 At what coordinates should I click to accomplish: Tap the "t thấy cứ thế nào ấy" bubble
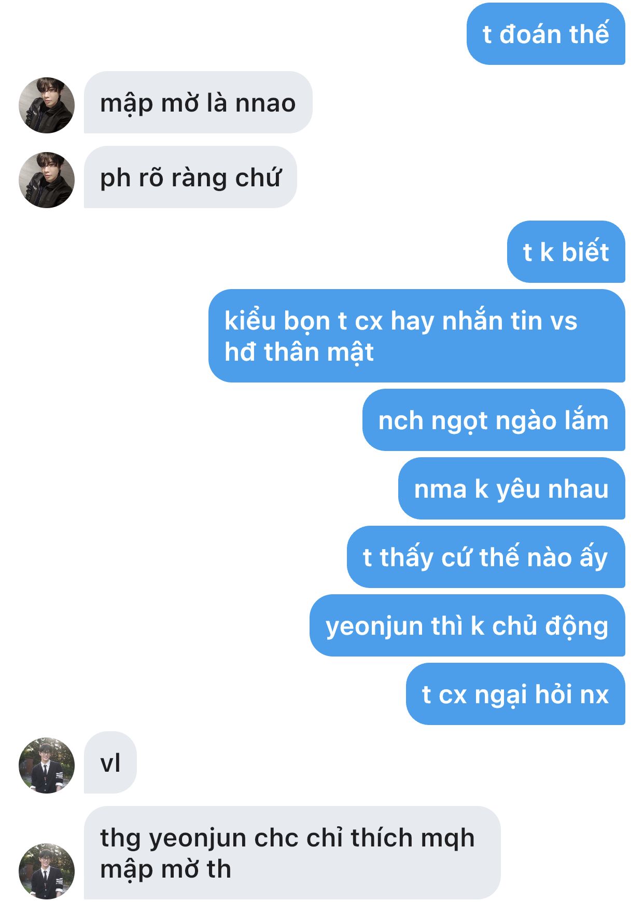click(x=486, y=557)
